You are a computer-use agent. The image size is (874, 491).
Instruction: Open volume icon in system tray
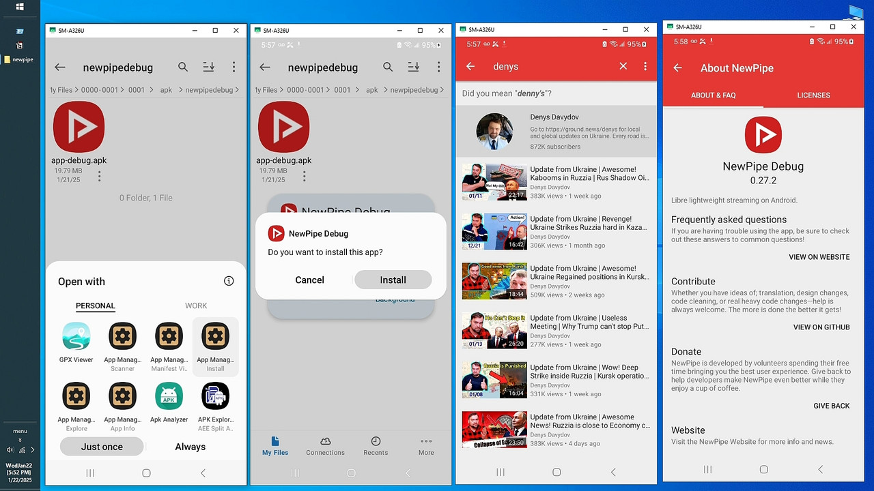point(10,450)
